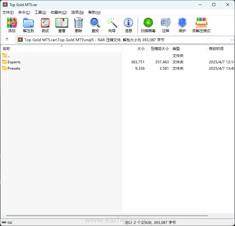Viewport: 235px width, 226px height.
Task: Click Presets packed size 3,581
Action: [164, 68]
